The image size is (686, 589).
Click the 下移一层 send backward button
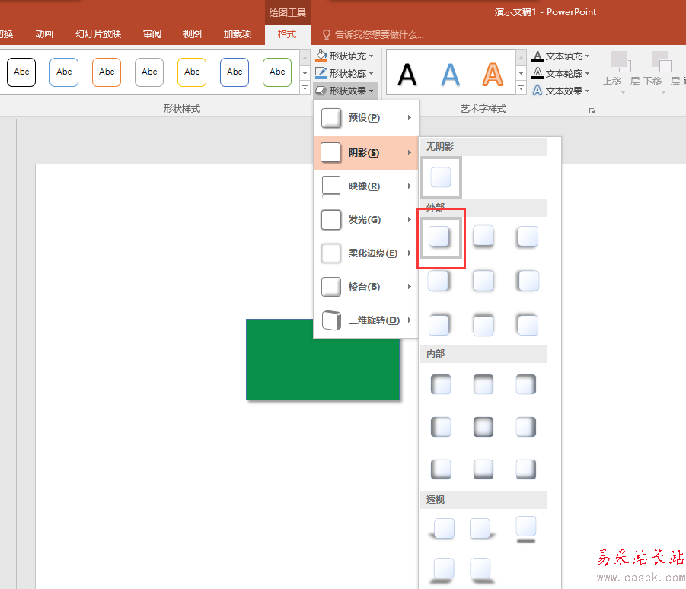pos(662,72)
